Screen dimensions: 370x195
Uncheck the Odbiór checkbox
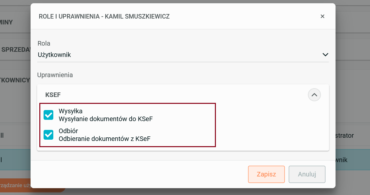48,135
